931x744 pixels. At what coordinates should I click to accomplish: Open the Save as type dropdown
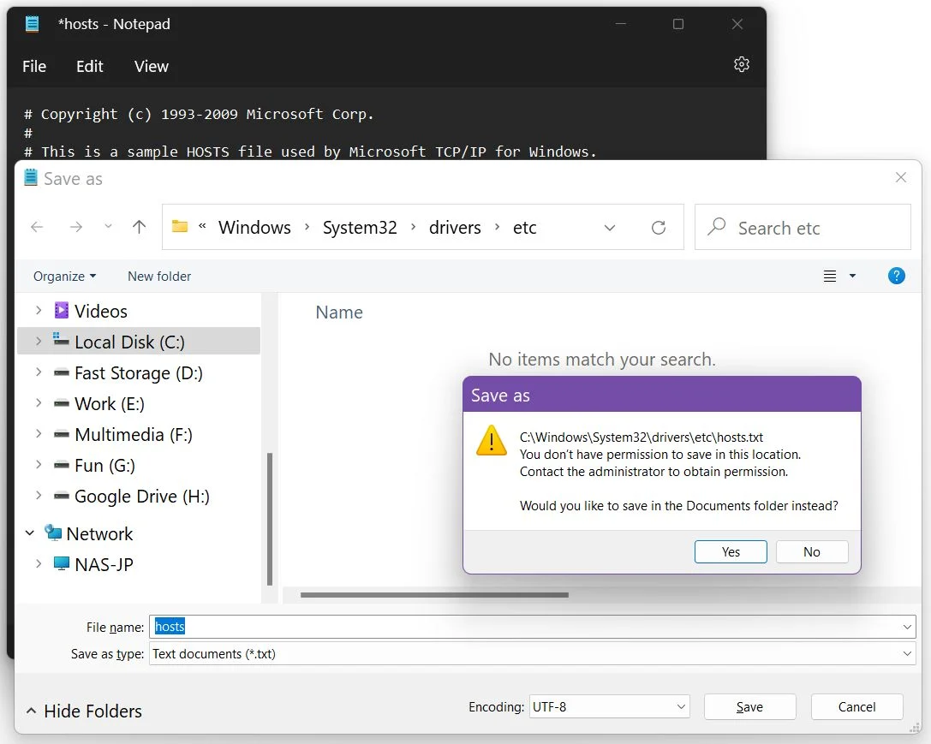tap(907, 654)
